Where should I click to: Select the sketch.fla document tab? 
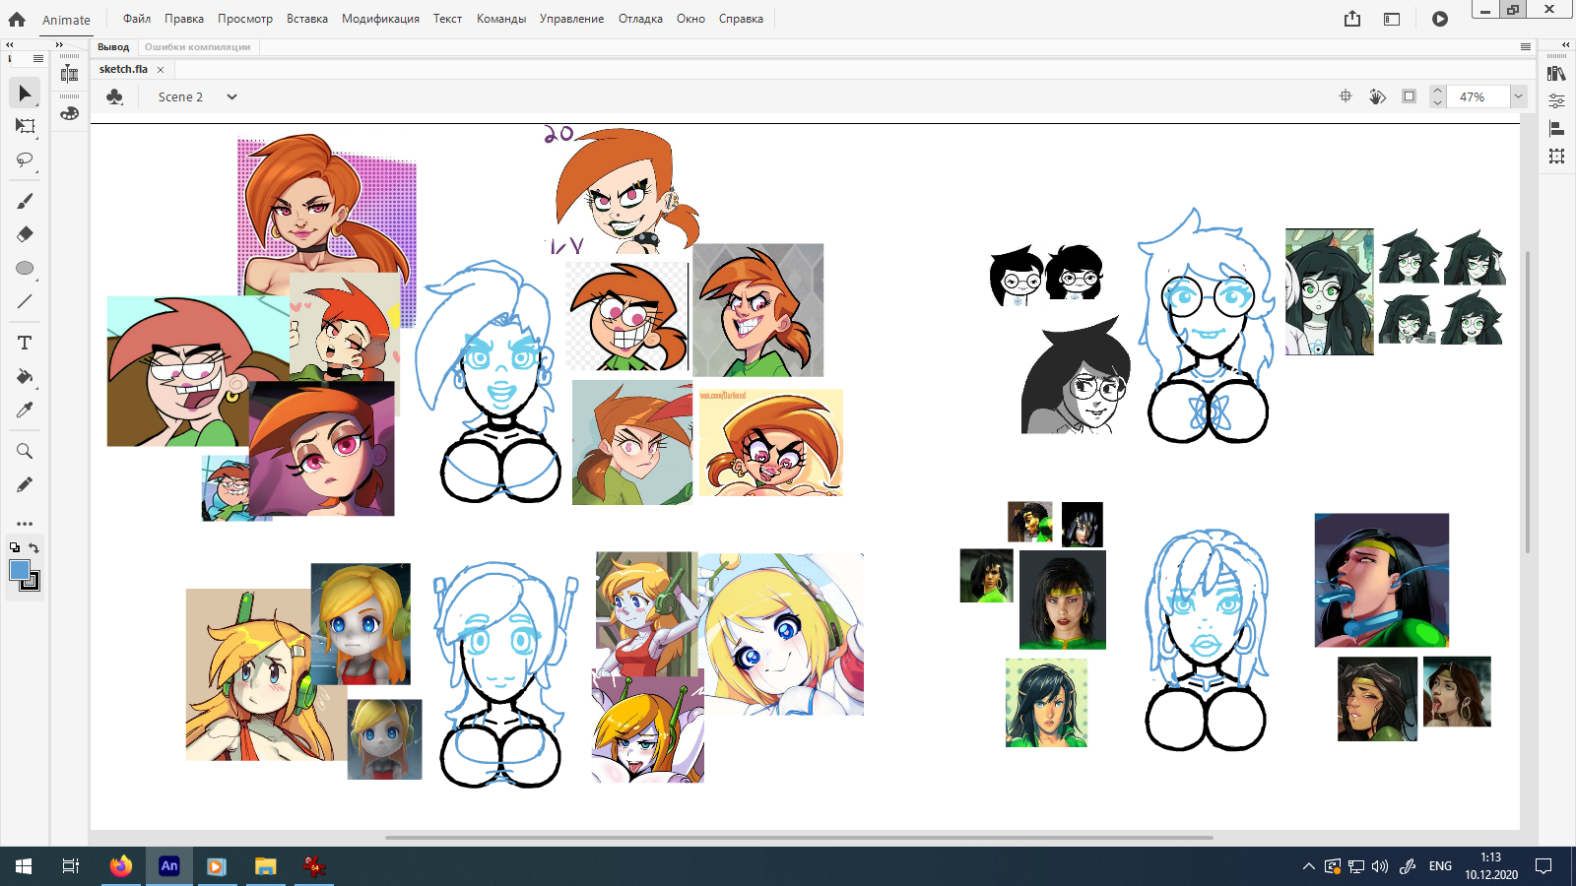click(x=123, y=69)
